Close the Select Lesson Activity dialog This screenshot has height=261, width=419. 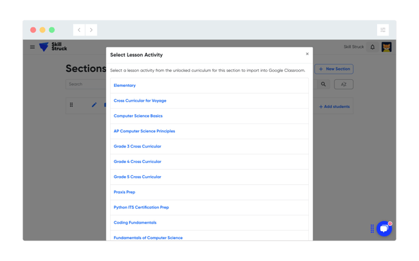[x=307, y=54]
